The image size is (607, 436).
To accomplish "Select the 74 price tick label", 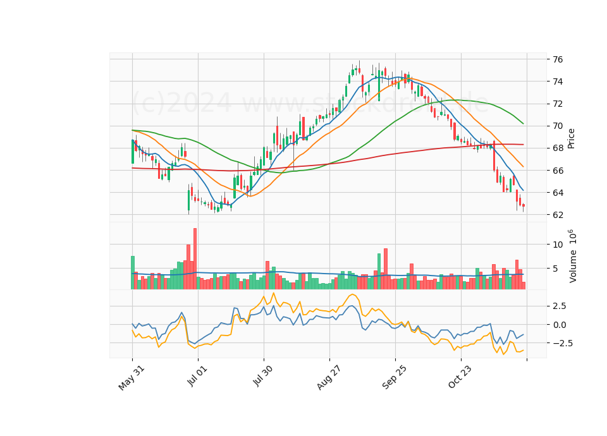I will [558, 82].
